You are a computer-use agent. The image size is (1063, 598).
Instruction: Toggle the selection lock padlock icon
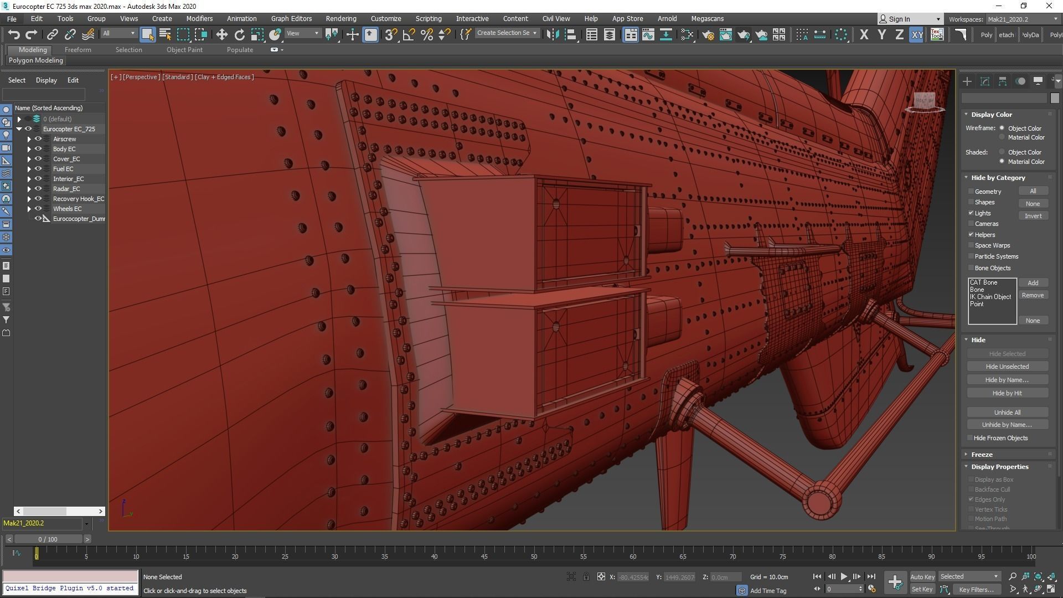pos(586,577)
